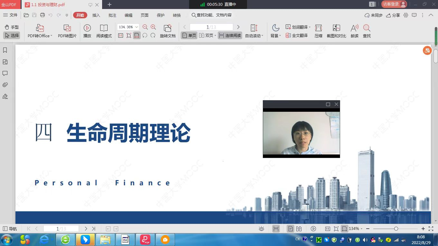438x246 pixels.
Task: Click the 分享 share button
Action: pyautogui.click(x=393, y=15)
